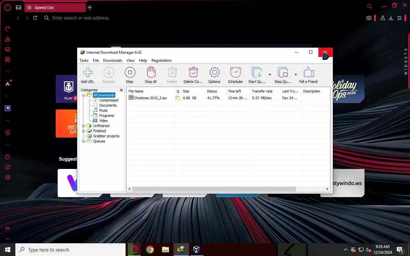Open IDM Options gear icon
The width and height of the screenshot is (410, 256).
pos(214,73)
